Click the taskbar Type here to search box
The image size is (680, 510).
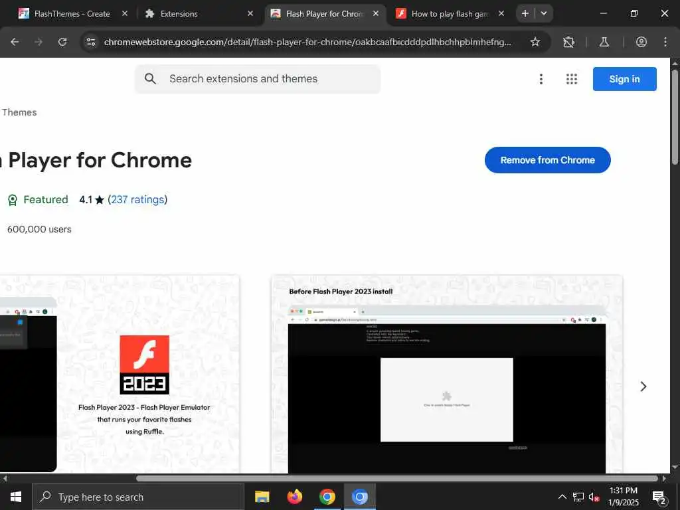138,497
